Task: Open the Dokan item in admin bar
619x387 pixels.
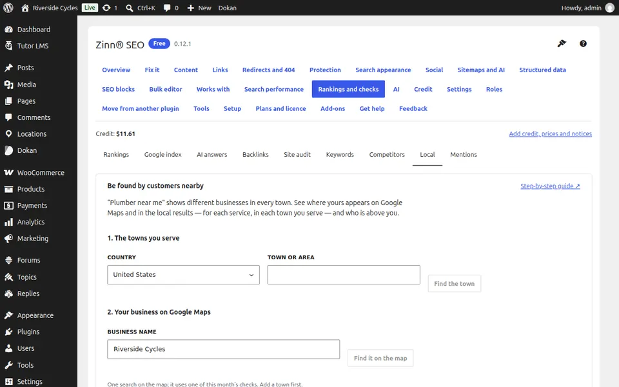Action: [228, 8]
